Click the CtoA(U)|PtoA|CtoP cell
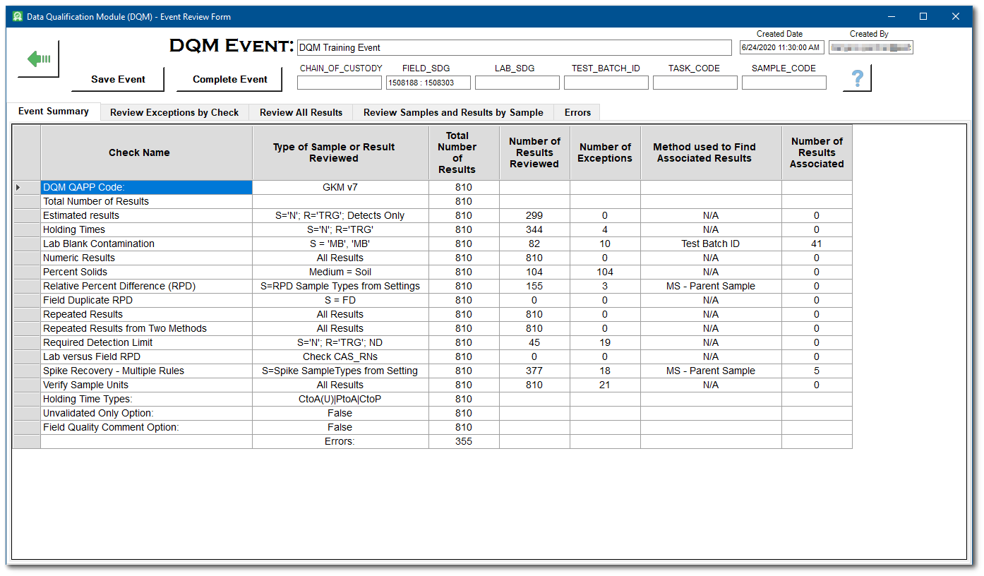Screen dimensions: 984x576 (x=340, y=399)
